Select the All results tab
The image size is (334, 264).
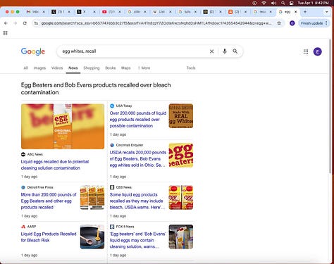25,68
